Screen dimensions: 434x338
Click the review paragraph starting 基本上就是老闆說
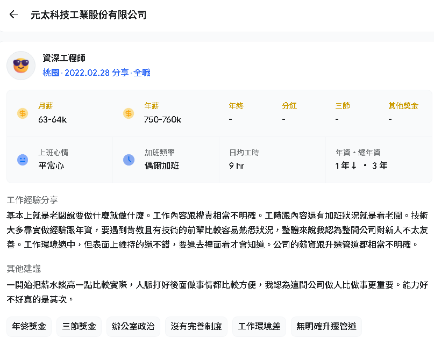click(x=217, y=230)
